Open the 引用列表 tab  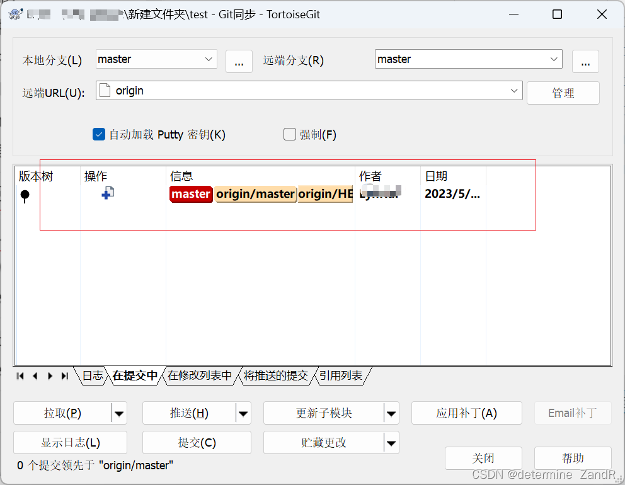pyautogui.click(x=341, y=375)
